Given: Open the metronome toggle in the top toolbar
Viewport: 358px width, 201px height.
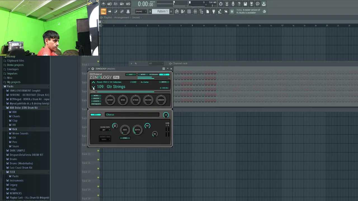Looking at the screenshot, I should [x=103, y=4].
